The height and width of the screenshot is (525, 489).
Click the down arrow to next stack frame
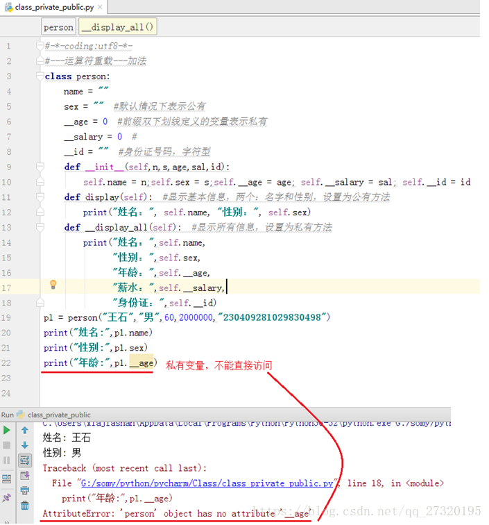coord(25,445)
